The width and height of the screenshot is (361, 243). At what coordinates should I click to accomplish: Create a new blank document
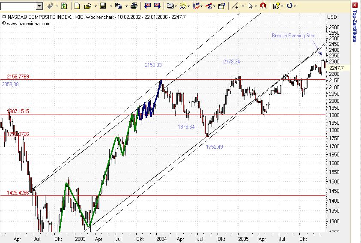pos(78,6)
